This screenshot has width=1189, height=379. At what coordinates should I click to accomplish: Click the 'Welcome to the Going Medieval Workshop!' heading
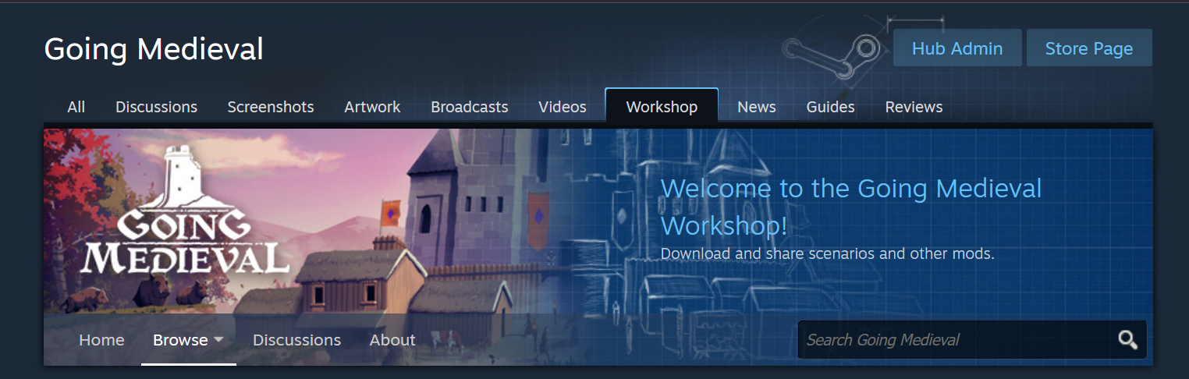(851, 207)
